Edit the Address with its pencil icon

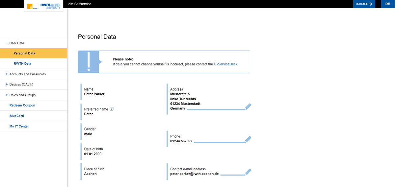248,106
